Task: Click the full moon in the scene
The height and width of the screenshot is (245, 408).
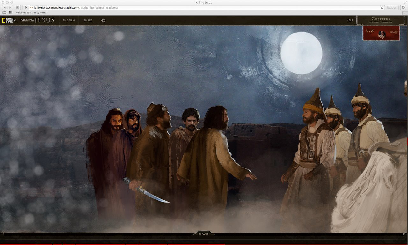Action: pyautogui.click(x=301, y=53)
